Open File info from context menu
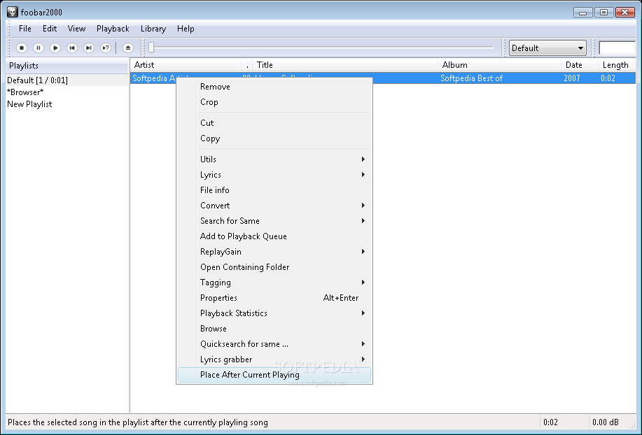The width and height of the screenshot is (642, 435). [x=274, y=190]
